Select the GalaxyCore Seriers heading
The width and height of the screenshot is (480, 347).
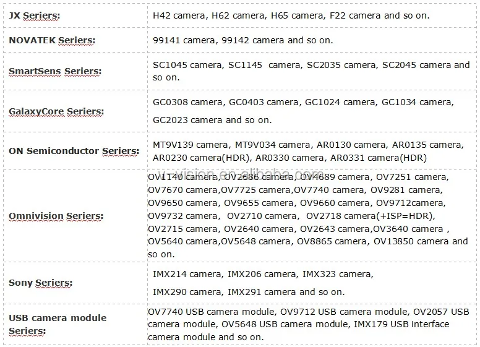point(56,111)
